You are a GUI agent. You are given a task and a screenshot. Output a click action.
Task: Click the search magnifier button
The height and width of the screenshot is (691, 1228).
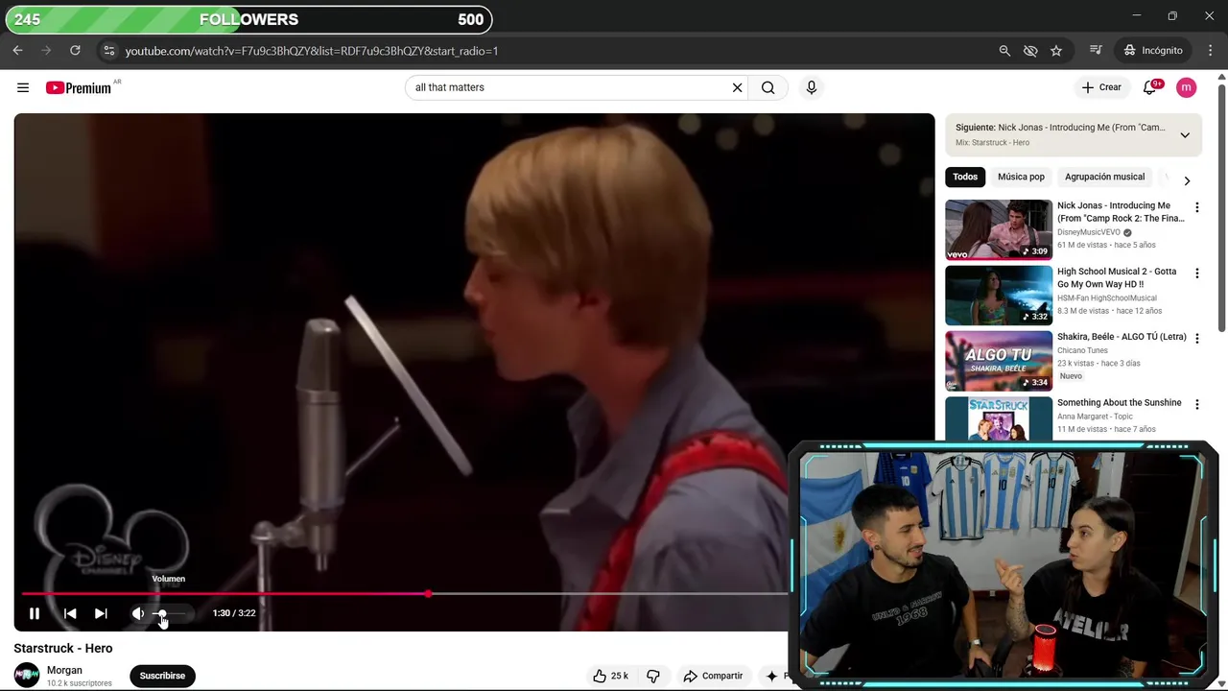pos(768,87)
